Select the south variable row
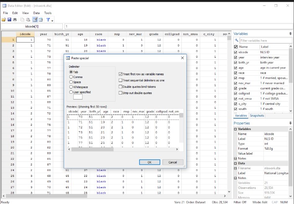 click(261, 109)
